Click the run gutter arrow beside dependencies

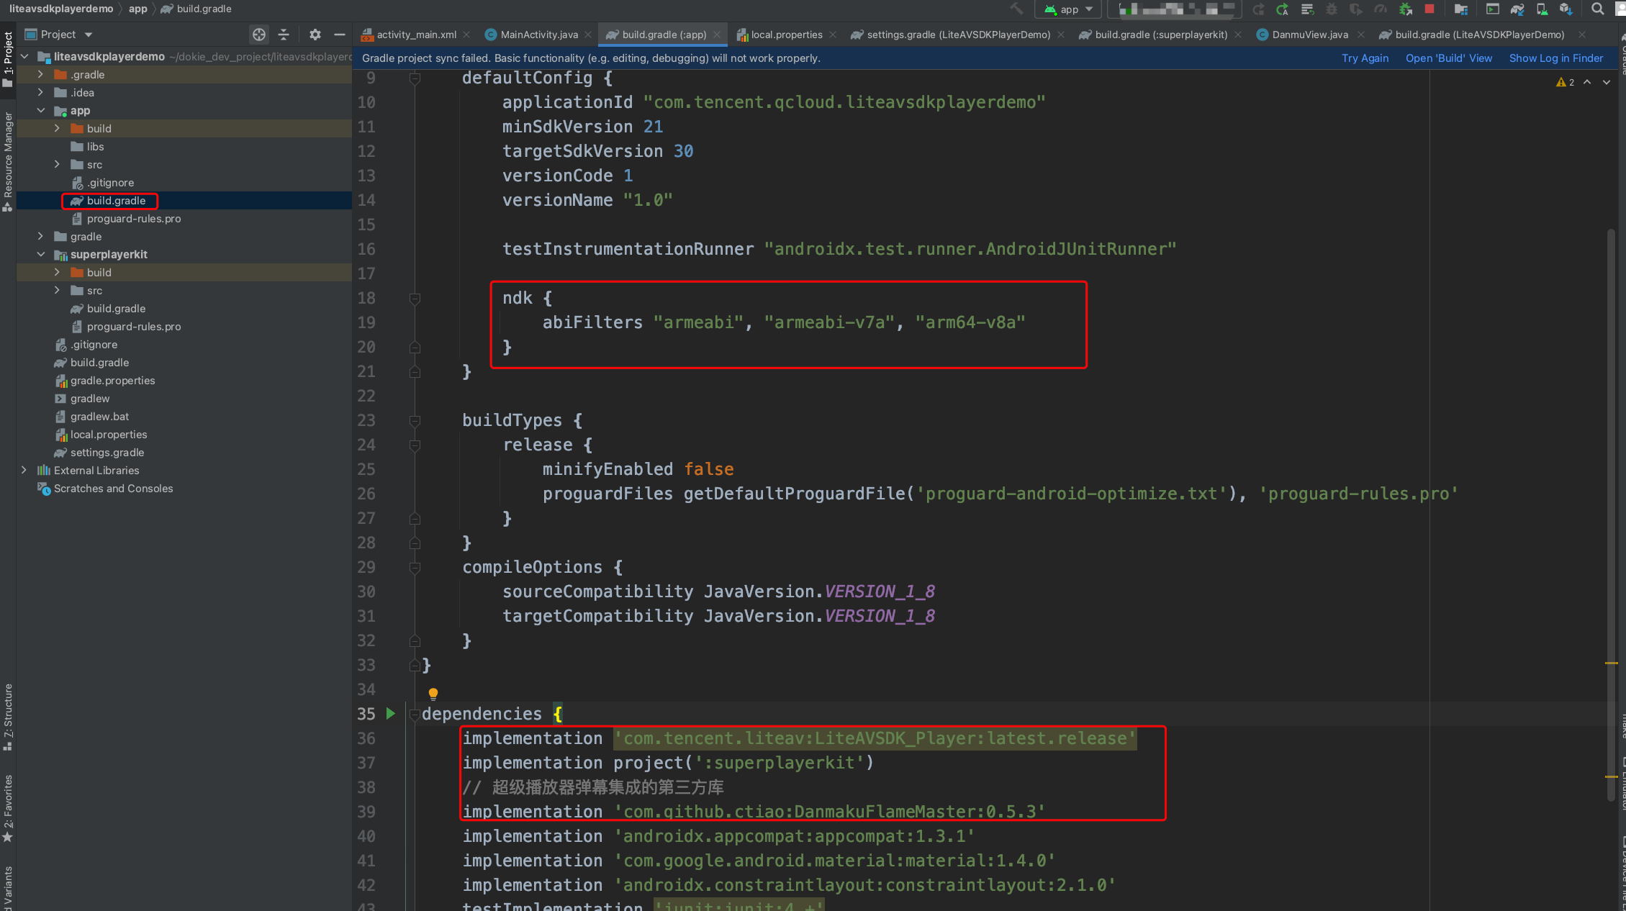pos(391,713)
